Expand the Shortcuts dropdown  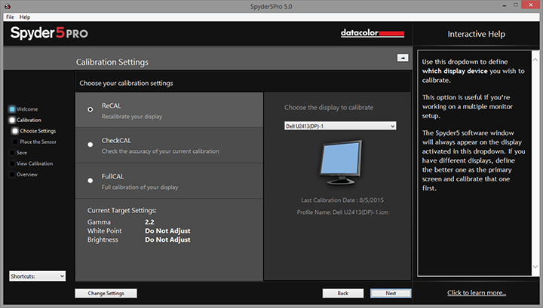click(38, 276)
